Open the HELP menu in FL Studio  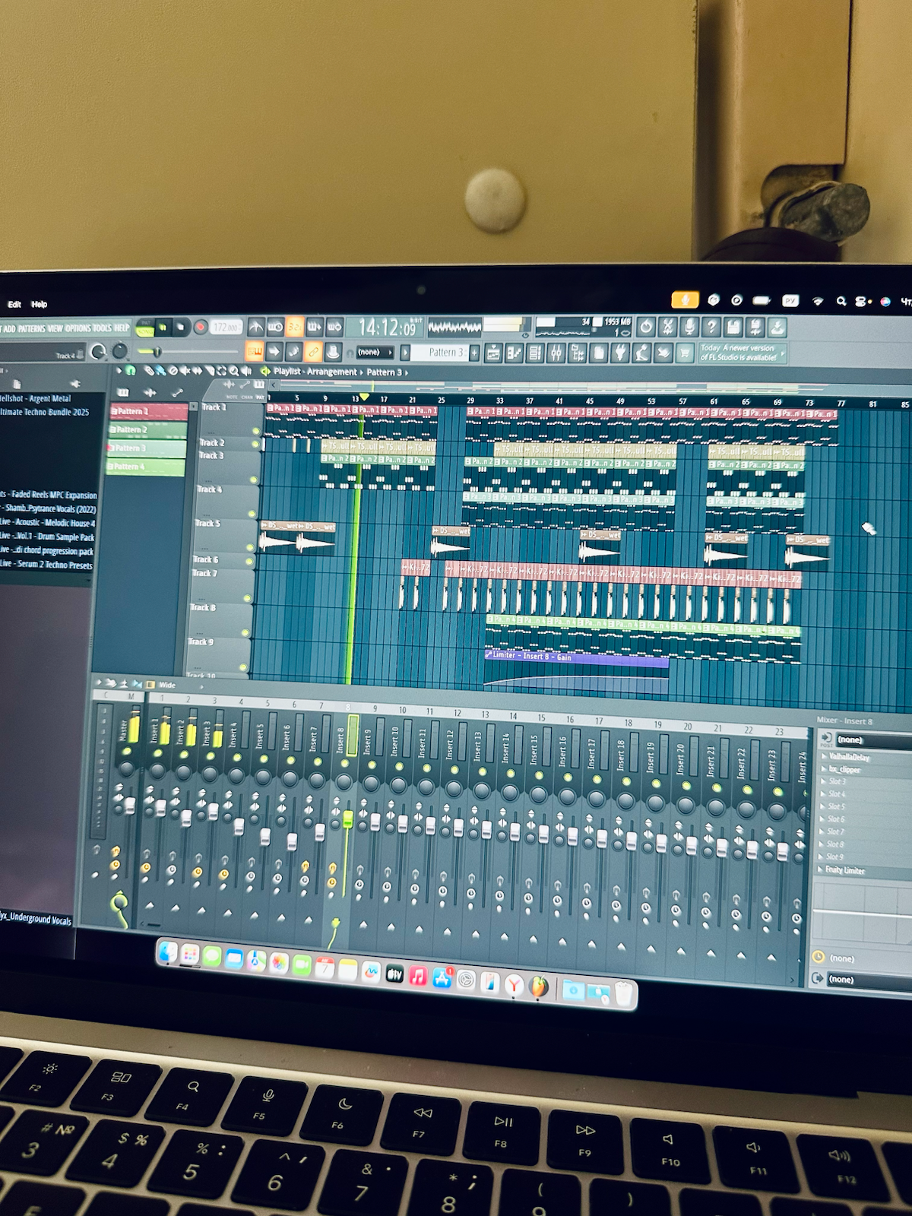point(122,328)
